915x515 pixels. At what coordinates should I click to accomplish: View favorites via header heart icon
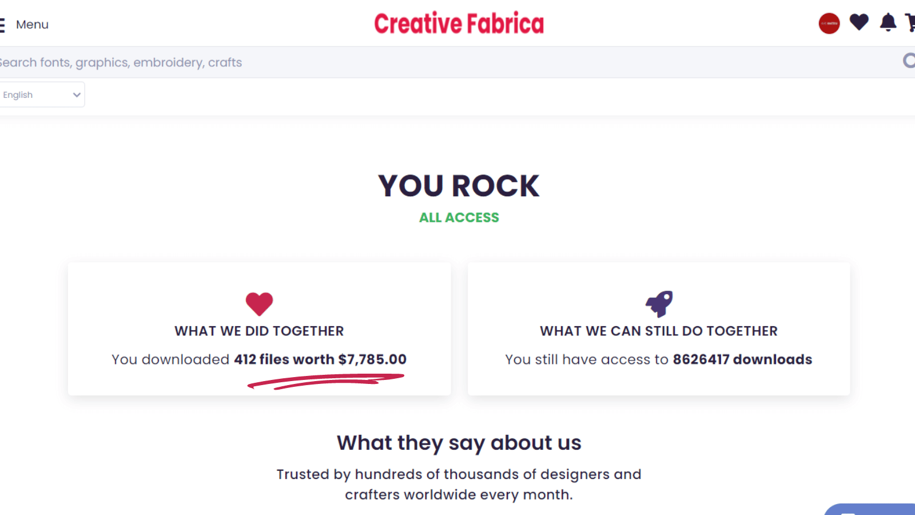point(859,22)
